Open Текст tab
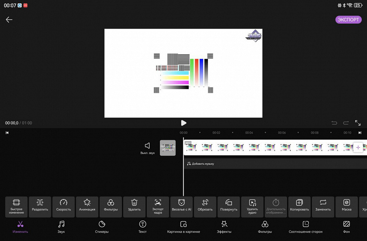This screenshot has width=367, height=241. coord(143,227)
